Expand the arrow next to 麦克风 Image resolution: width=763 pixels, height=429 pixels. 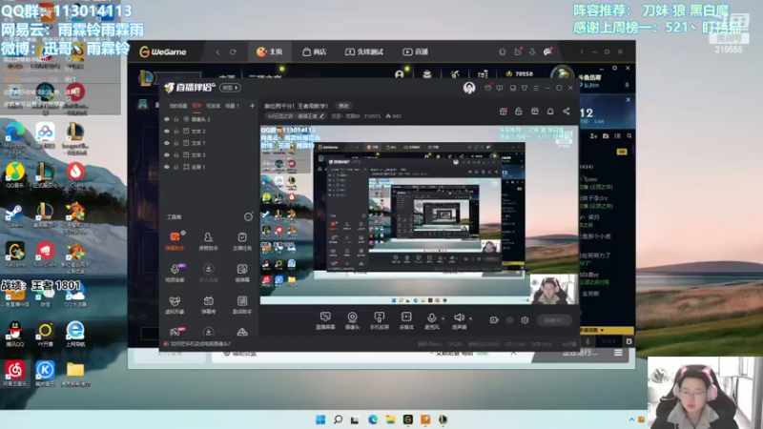pos(443,318)
